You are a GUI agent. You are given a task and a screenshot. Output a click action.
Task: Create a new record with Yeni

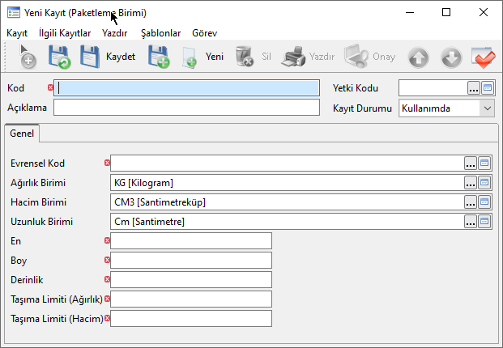(x=203, y=57)
